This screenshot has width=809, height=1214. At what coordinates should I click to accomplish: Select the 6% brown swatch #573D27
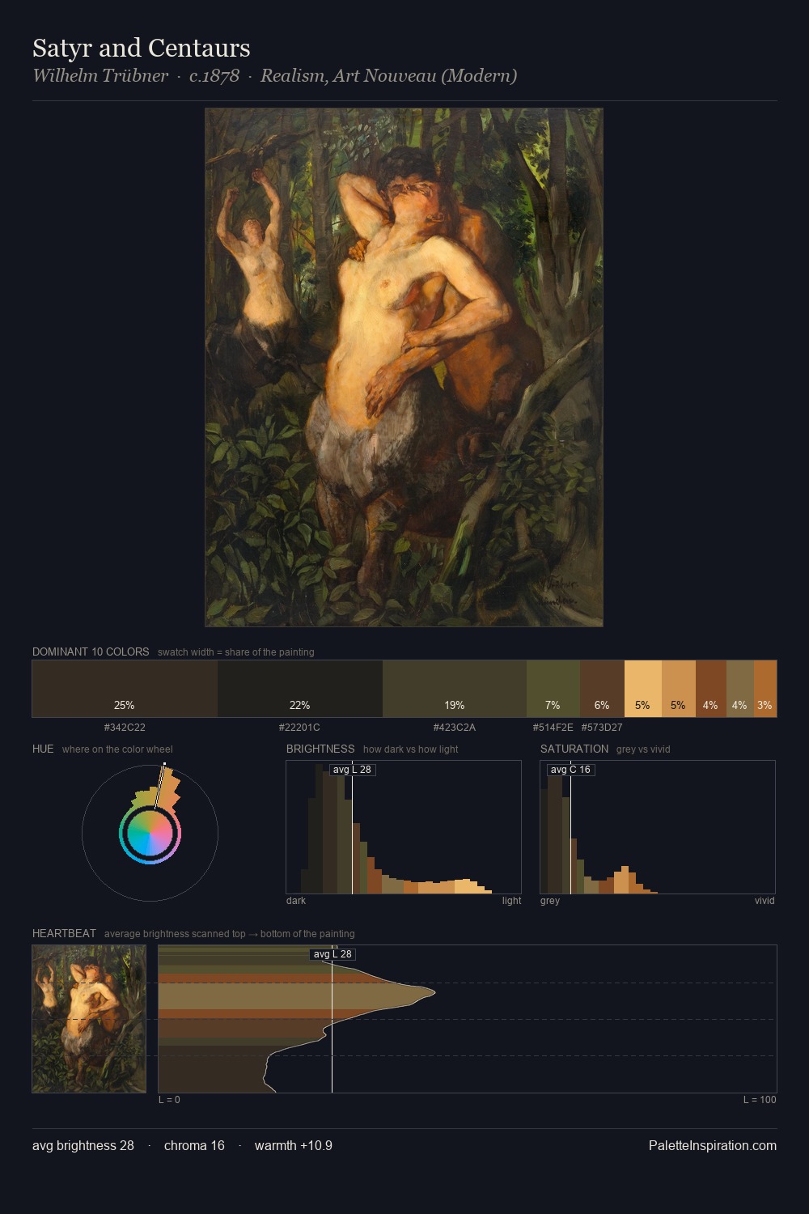tap(602, 689)
